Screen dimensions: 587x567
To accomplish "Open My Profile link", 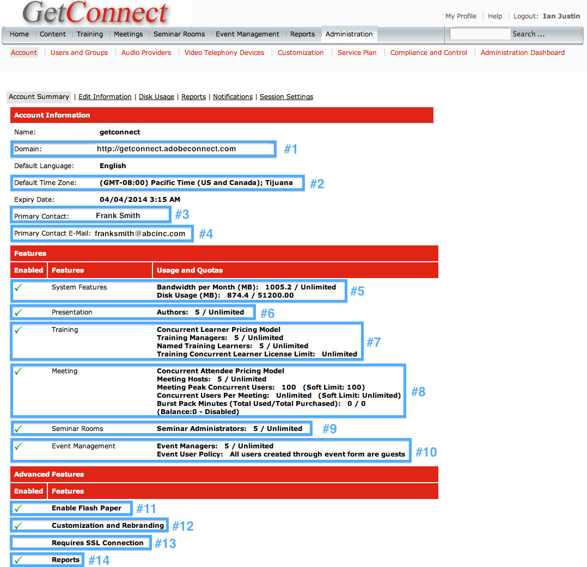I will (x=461, y=16).
